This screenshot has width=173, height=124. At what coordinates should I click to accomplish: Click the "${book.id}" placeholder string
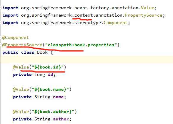[x=48, y=67]
